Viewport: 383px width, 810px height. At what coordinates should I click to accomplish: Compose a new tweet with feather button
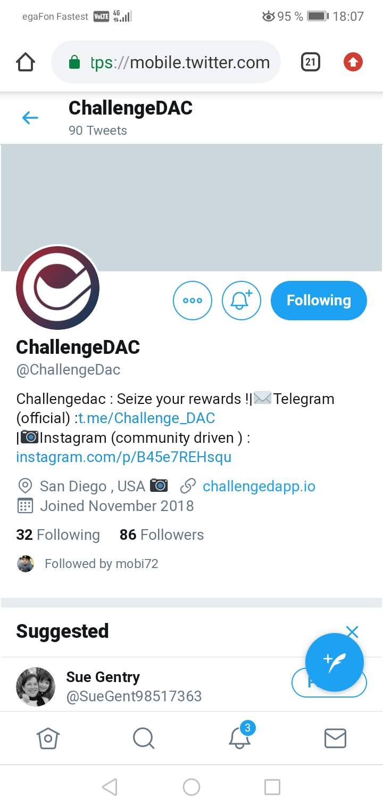coord(335,662)
